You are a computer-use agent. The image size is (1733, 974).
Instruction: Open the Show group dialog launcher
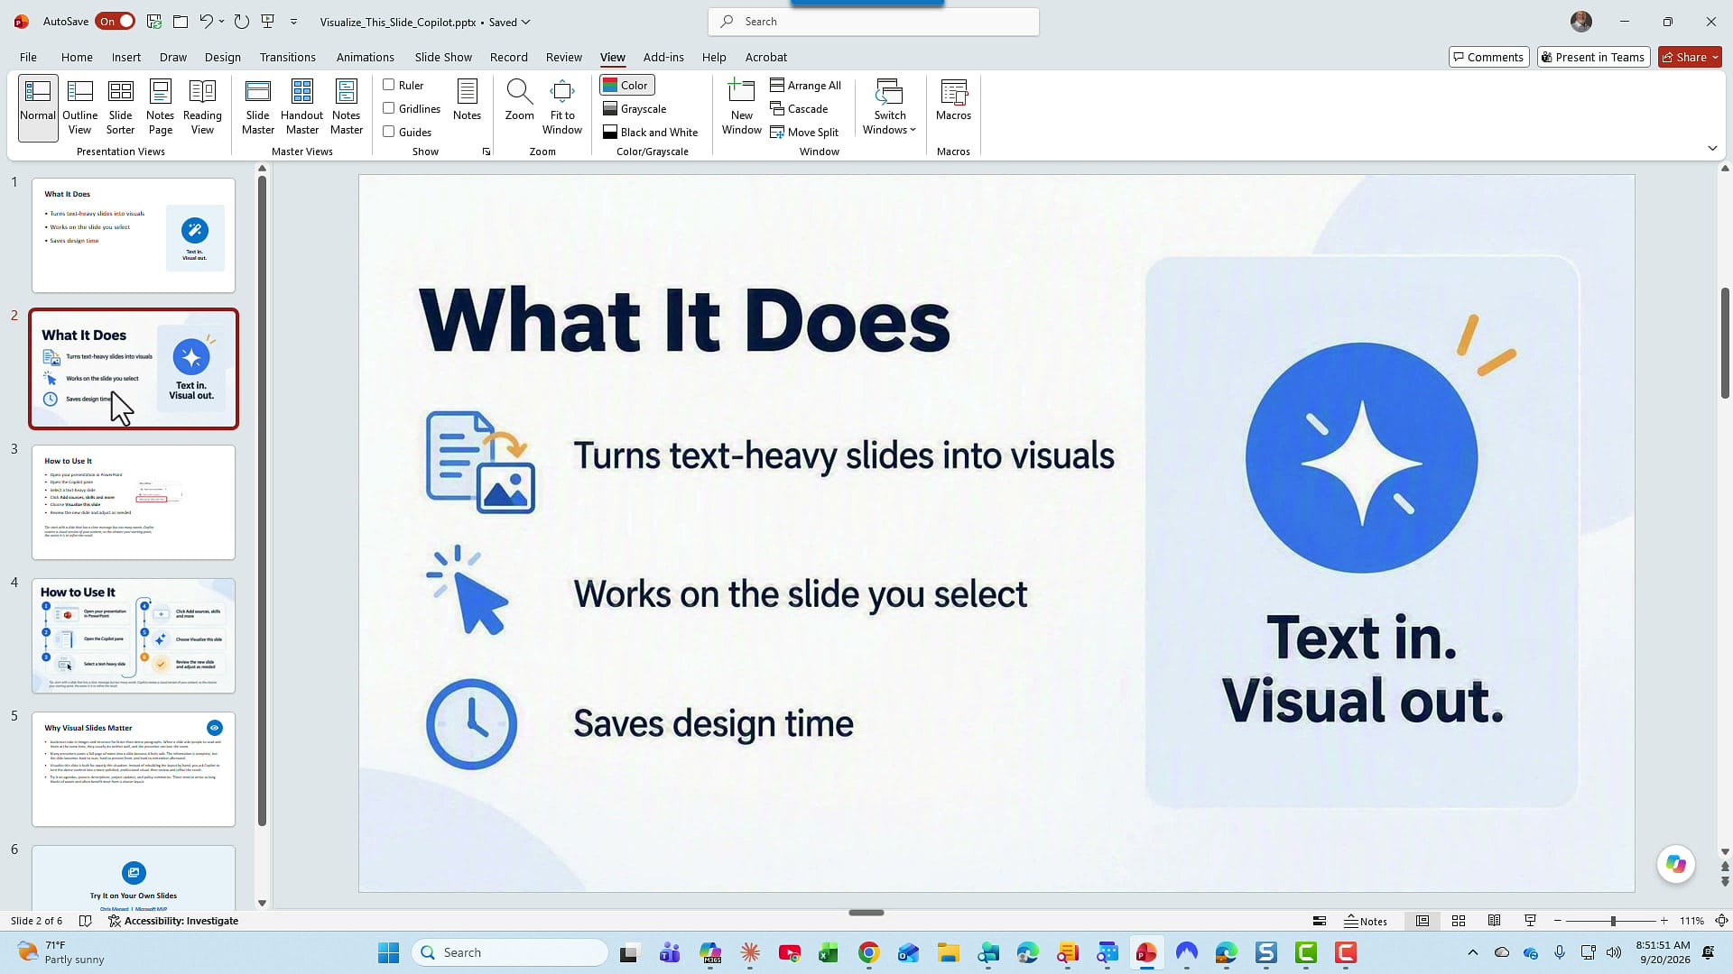point(487,152)
